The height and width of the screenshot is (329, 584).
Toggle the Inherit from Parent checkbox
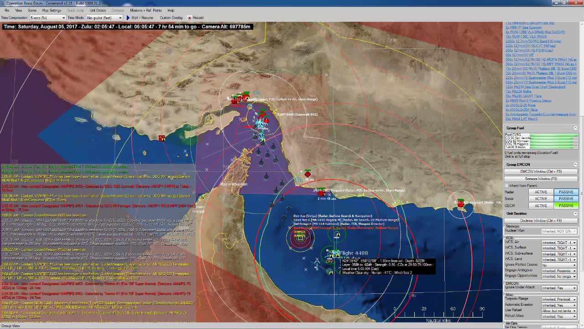(506, 186)
